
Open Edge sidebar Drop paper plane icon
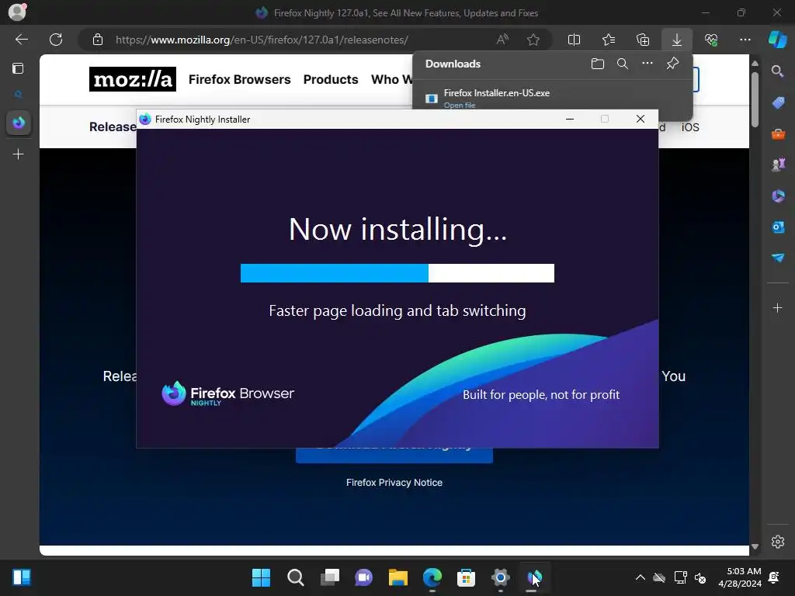778,258
